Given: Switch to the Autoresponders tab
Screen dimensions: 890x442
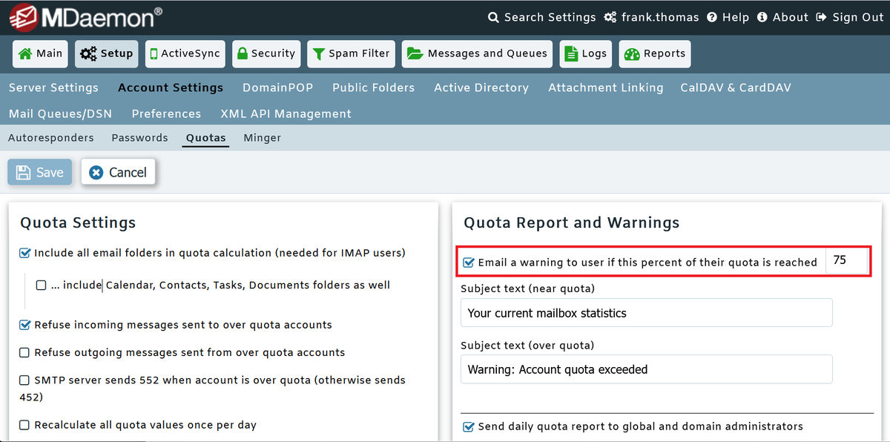Looking at the screenshot, I should (x=51, y=138).
